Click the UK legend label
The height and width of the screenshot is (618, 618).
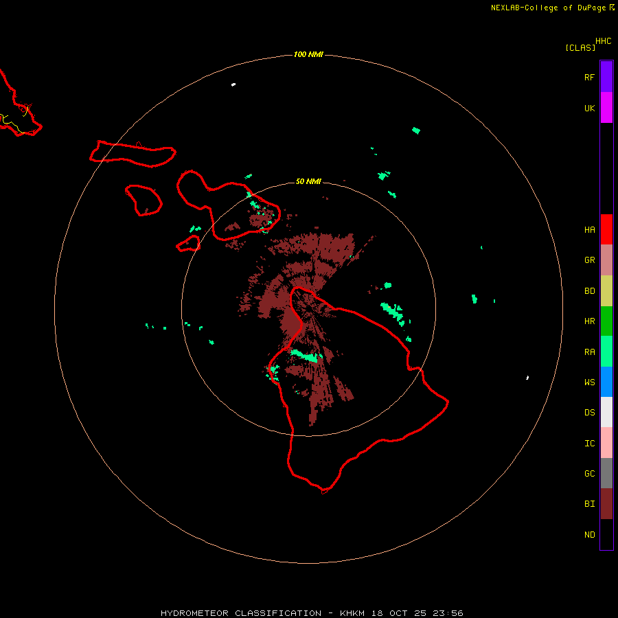point(589,108)
